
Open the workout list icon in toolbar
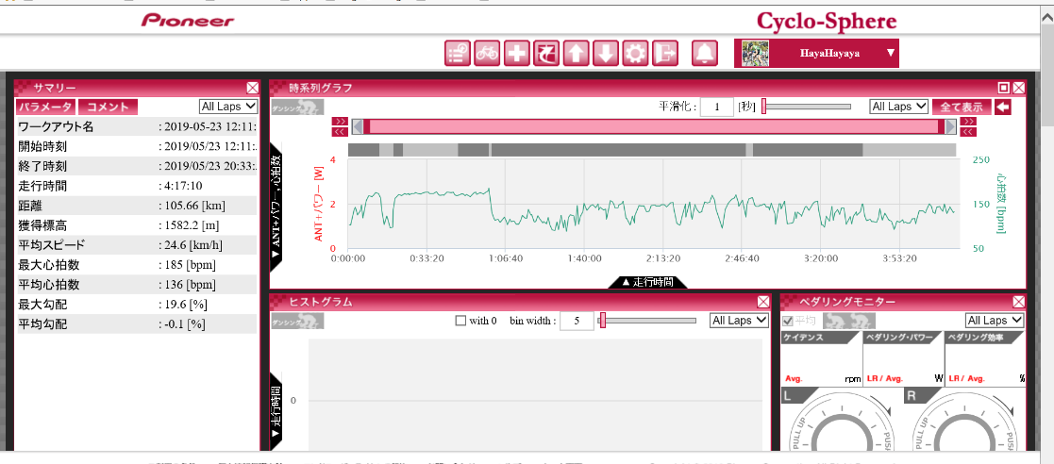tap(458, 54)
